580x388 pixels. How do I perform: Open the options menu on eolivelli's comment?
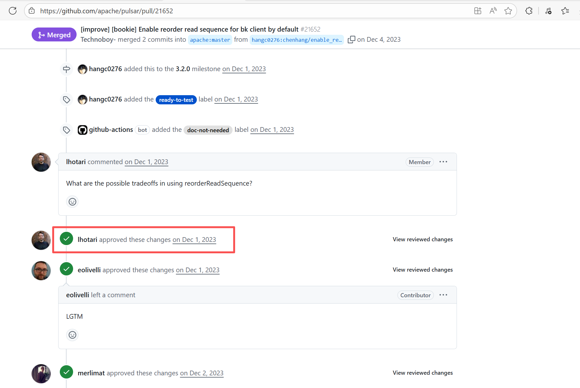click(443, 295)
